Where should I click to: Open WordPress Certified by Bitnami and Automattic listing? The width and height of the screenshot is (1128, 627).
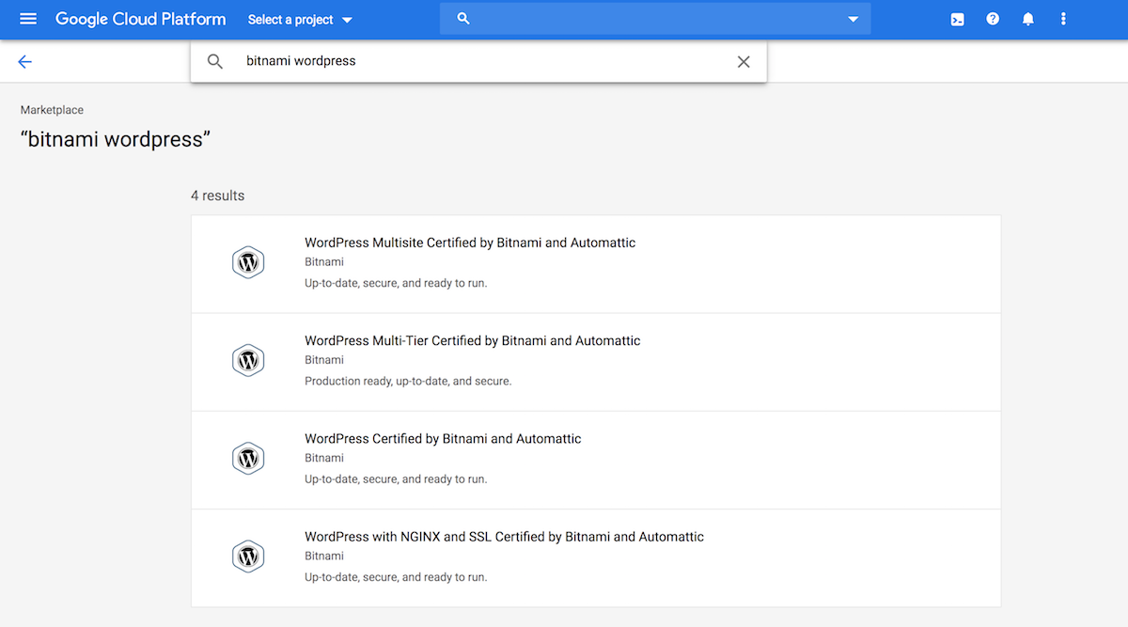click(596, 460)
